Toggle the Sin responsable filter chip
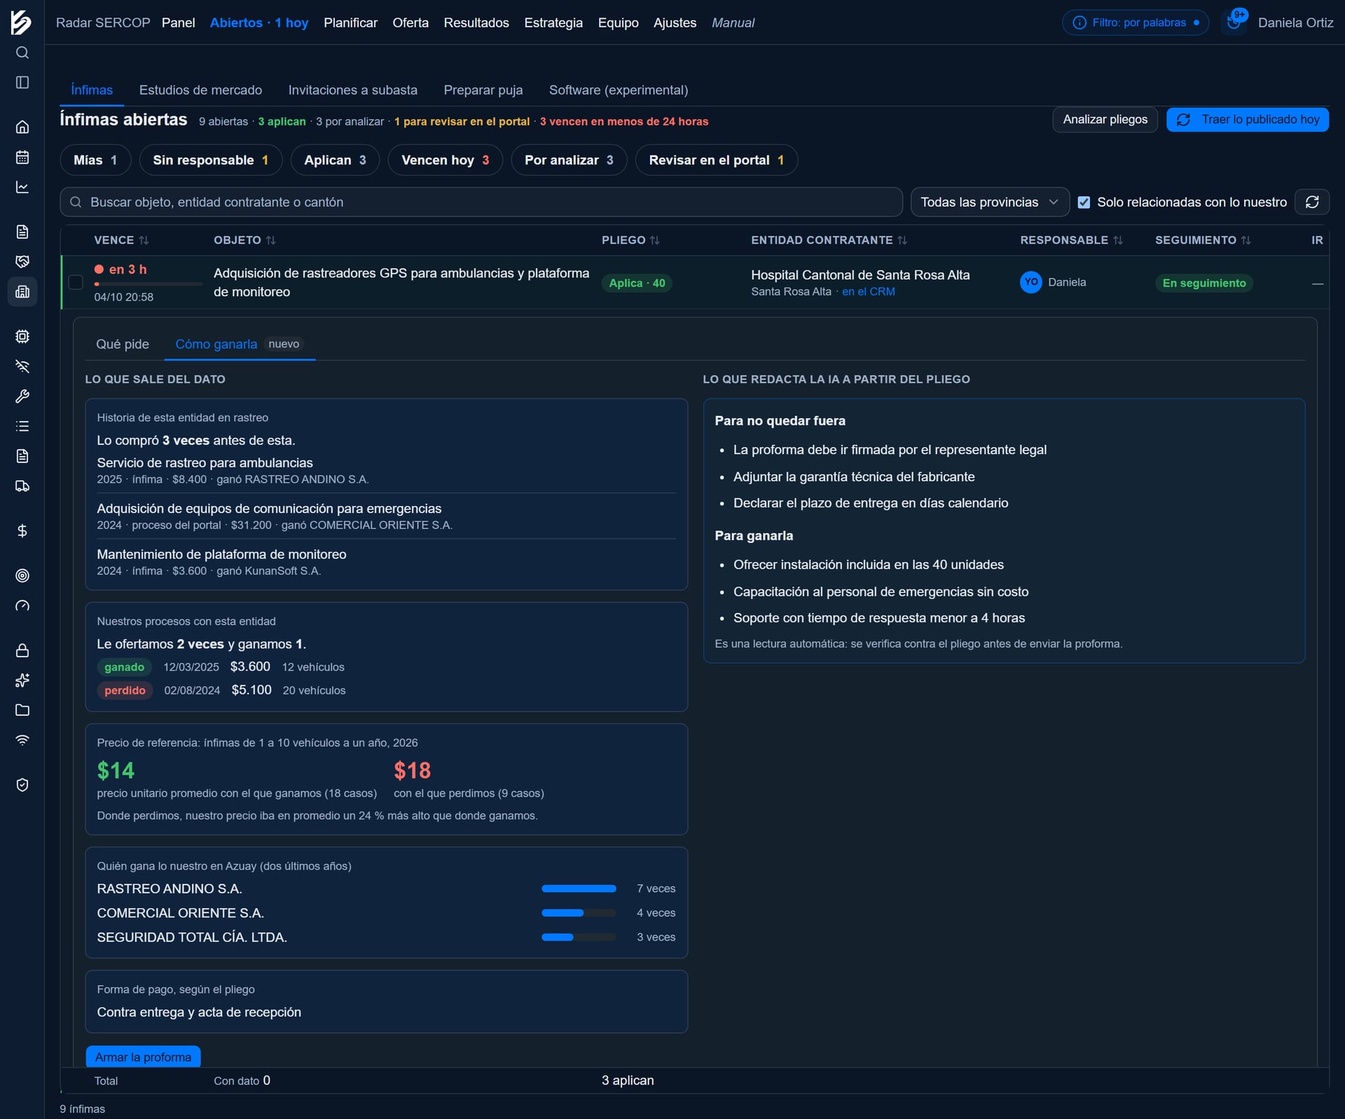 tap(211, 160)
